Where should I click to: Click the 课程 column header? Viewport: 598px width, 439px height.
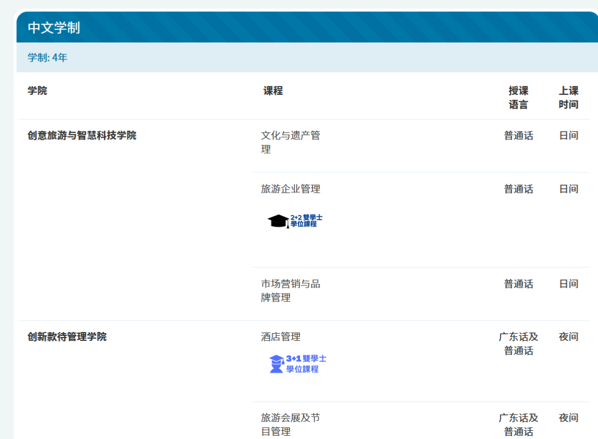coord(273,91)
